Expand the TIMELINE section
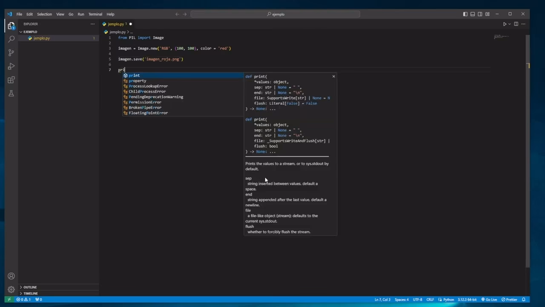 (30, 293)
